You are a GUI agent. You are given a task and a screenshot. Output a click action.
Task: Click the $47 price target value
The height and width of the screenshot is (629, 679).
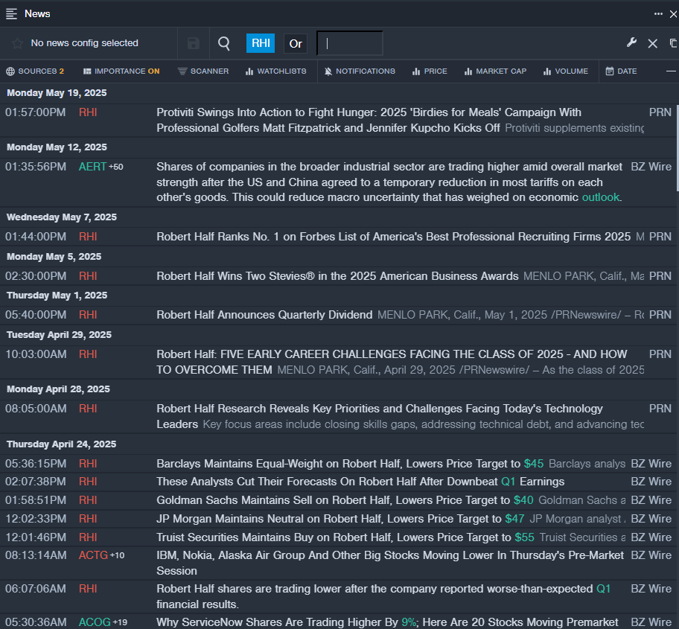click(514, 519)
